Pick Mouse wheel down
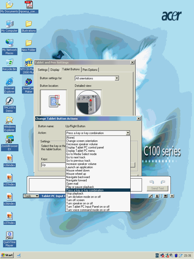The height and width of the screenshot is (259, 194). (x=98, y=170)
